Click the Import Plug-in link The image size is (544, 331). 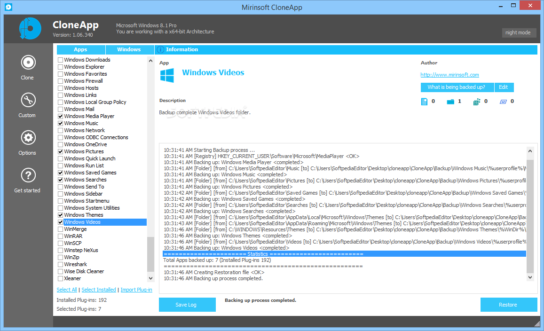(136, 290)
